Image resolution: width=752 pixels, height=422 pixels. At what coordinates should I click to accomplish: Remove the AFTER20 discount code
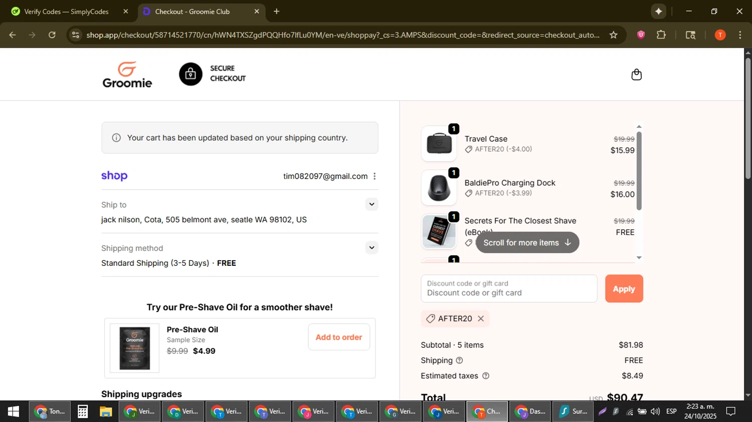coord(481,319)
